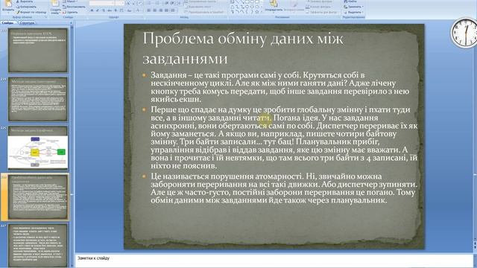Screen dimensions: 477x268
Task: Toggle italic formatting
Action: (98, 10)
